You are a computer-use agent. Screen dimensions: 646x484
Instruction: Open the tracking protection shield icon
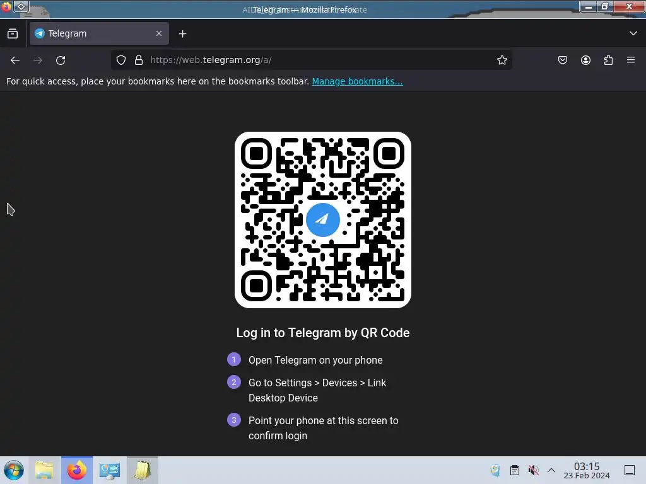[120, 60]
